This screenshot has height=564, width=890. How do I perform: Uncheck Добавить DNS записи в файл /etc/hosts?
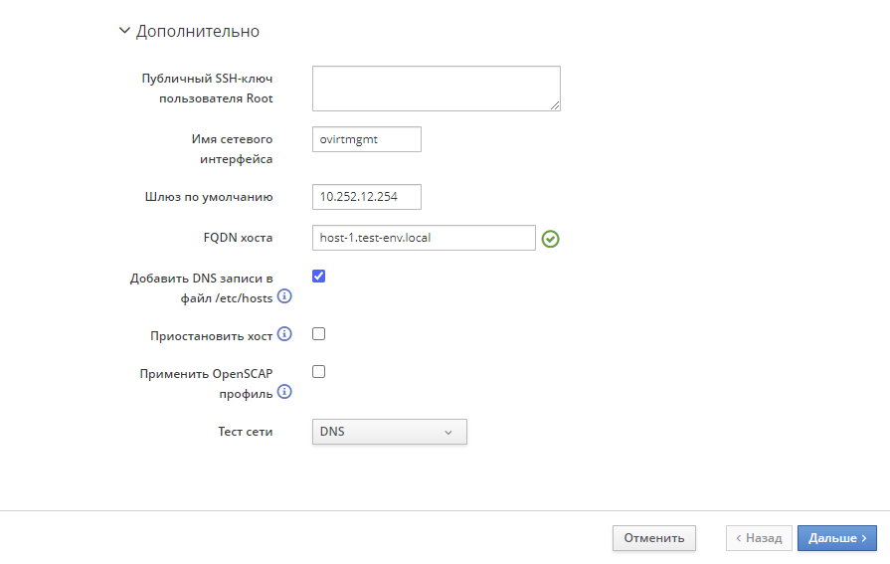point(318,277)
